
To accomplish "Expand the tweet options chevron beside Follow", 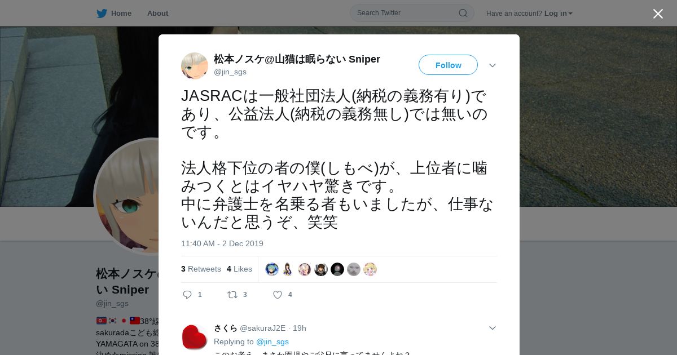I will coord(493,65).
